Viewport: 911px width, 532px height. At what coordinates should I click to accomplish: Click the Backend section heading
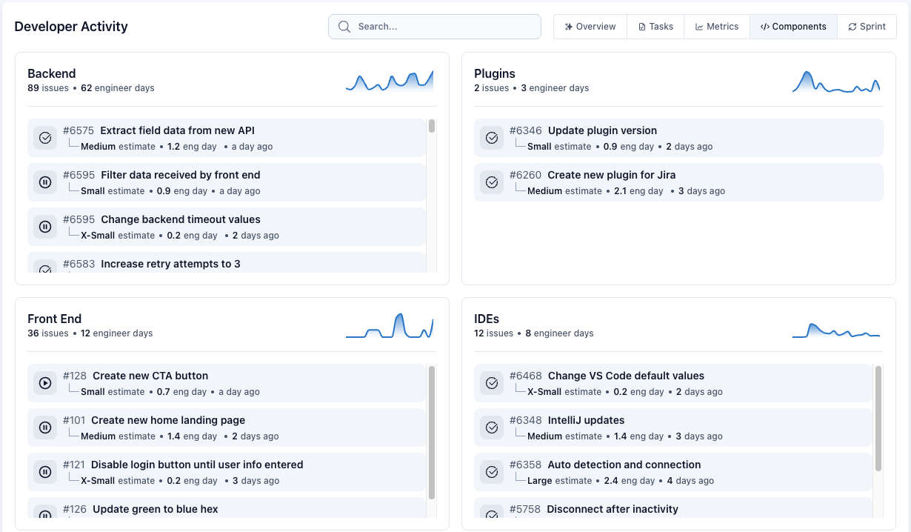click(51, 73)
